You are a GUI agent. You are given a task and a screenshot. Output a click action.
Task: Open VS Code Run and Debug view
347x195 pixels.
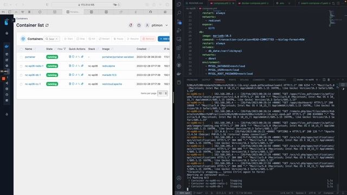point(179,30)
